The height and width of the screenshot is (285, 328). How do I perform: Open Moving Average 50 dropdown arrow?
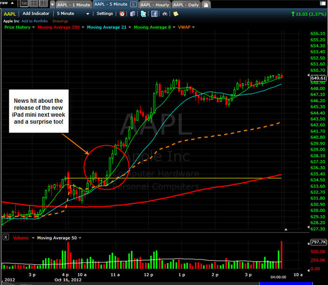[x=80, y=238]
